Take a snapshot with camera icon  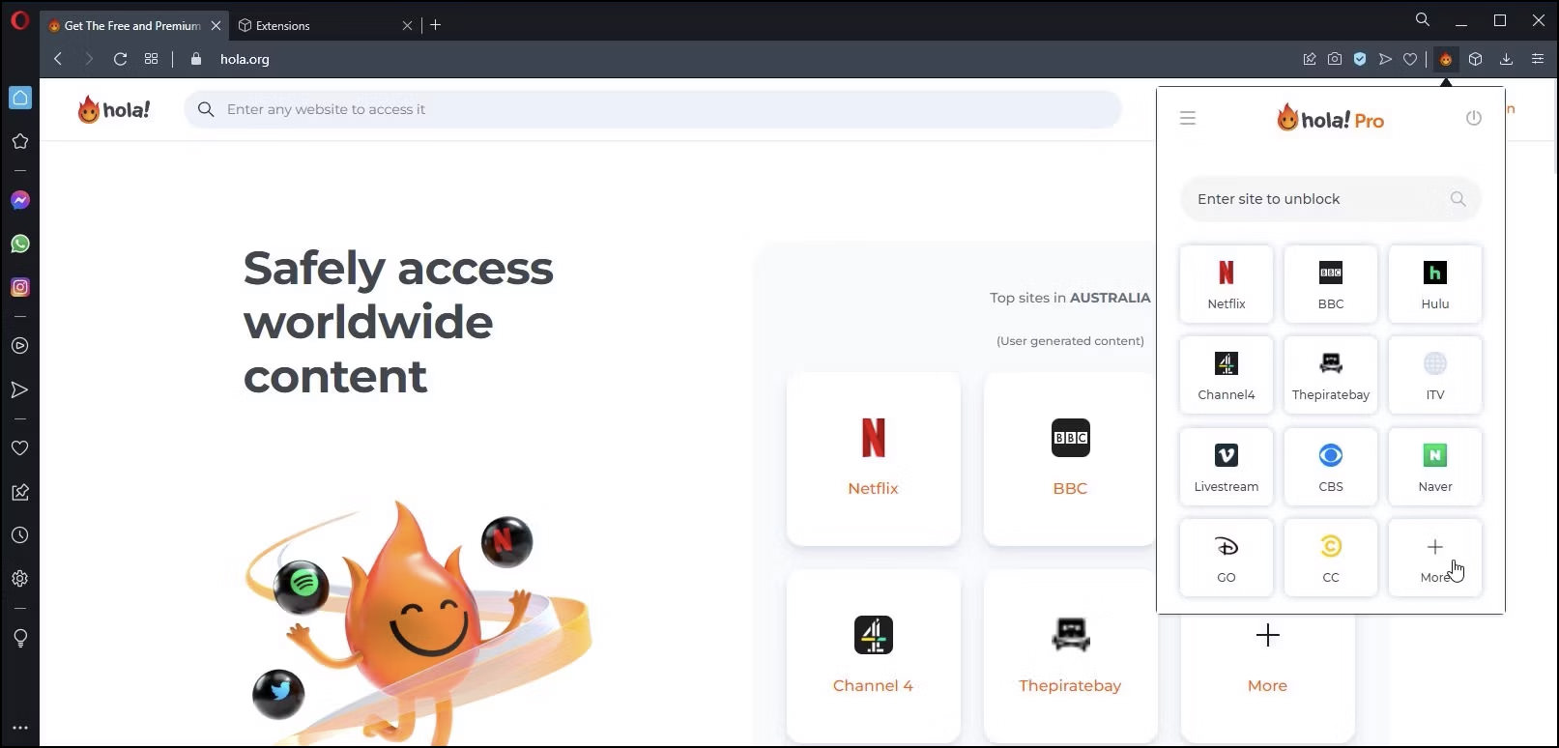click(x=1335, y=59)
